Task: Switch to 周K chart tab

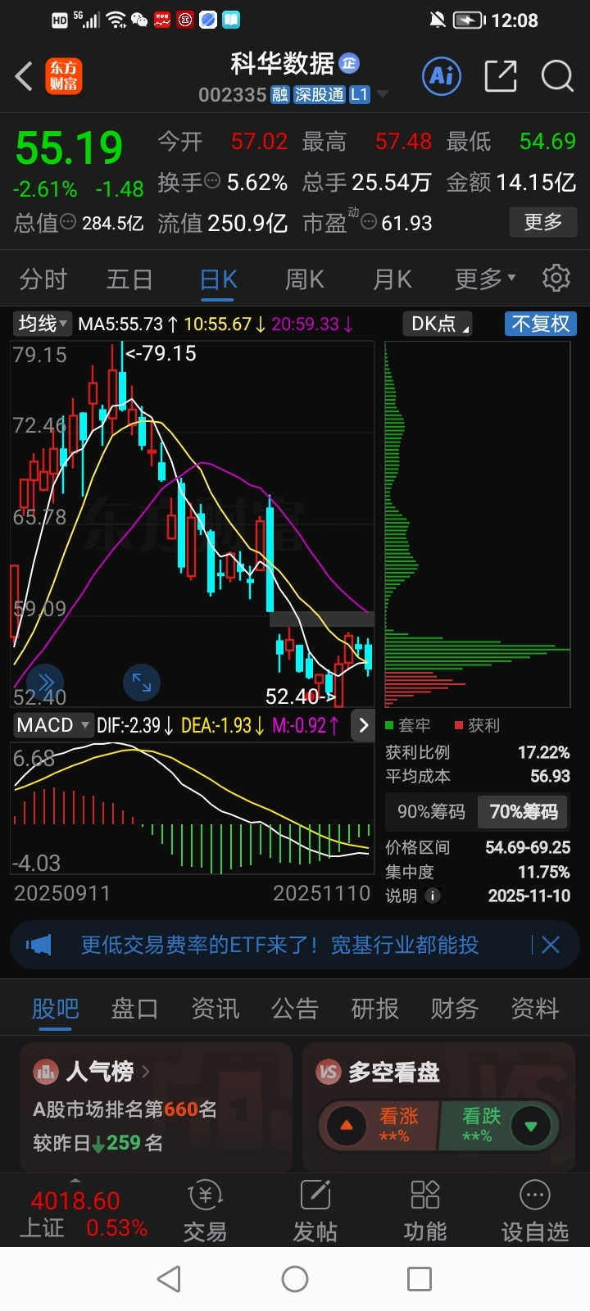Action: [x=305, y=279]
